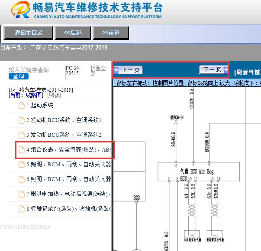Go forward with the >>前进 button
Image resolution: width=261 pixels, height=251 pixels.
click(111, 33)
